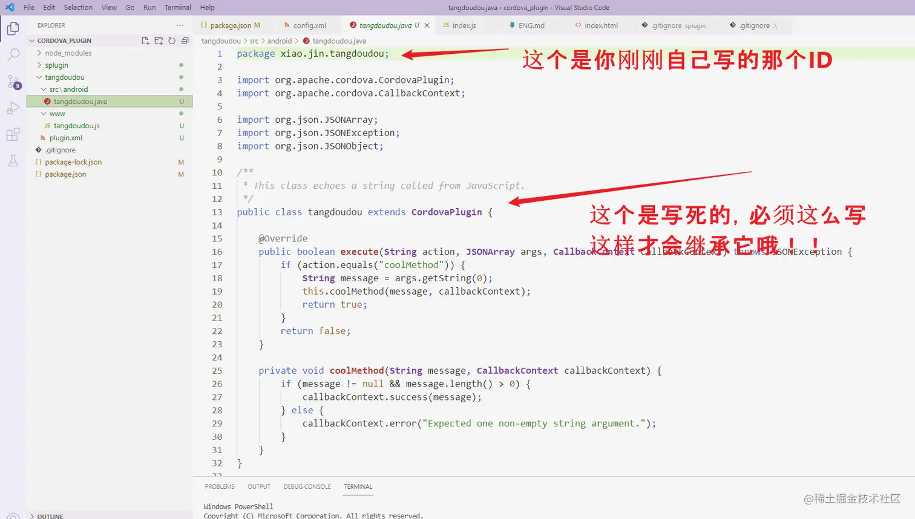
Task: Switch to the DEBUG CONSOLE panel tab
Action: tap(307, 486)
